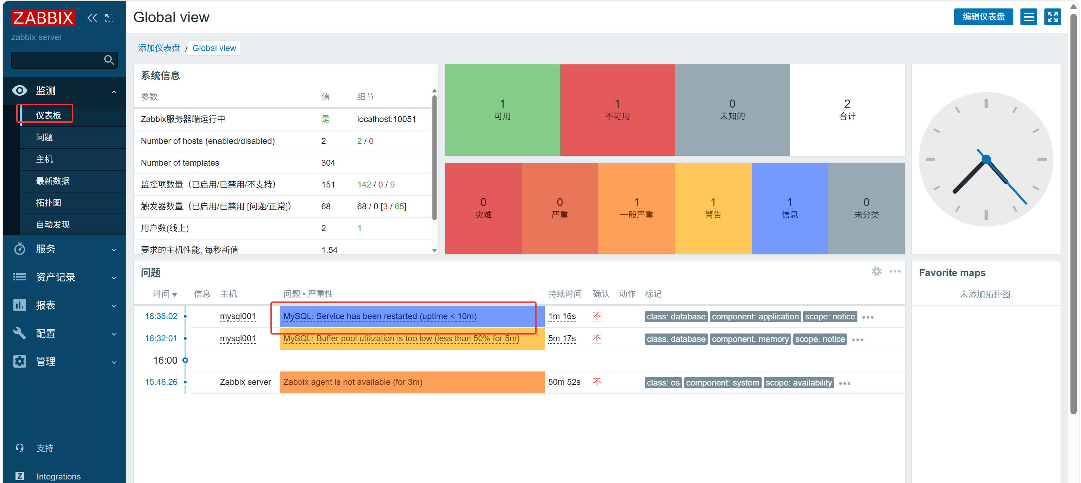The width and height of the screenshot is (1081, 483).
Task: Click the Integrations Z icon
Action: click(20, 476)
